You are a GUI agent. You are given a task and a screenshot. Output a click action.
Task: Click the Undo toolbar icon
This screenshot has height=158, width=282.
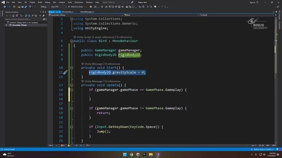[30, 7]
